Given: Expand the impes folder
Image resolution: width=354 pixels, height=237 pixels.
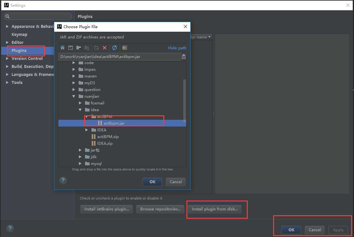Looking at the screenshot, I should point(74,69).
